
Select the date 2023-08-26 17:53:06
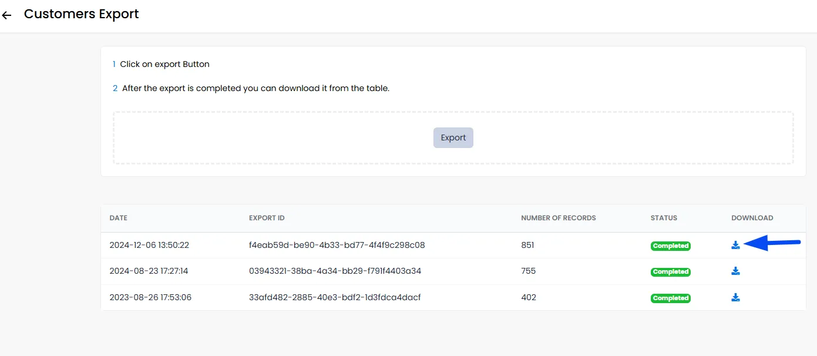click(150, 297)
